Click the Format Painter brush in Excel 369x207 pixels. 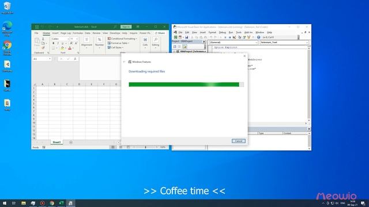[43, 48]
